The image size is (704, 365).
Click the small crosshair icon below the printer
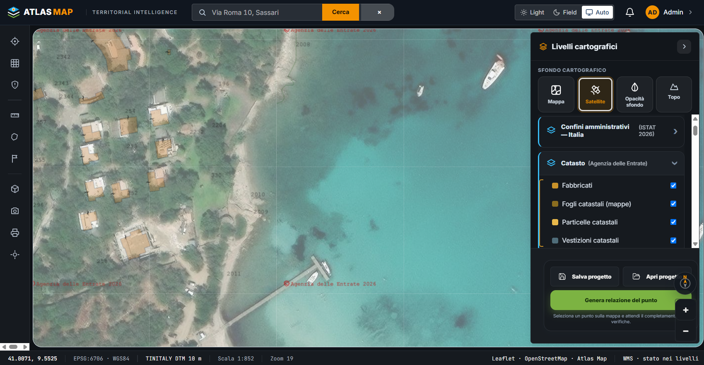[x=15, y=255]
